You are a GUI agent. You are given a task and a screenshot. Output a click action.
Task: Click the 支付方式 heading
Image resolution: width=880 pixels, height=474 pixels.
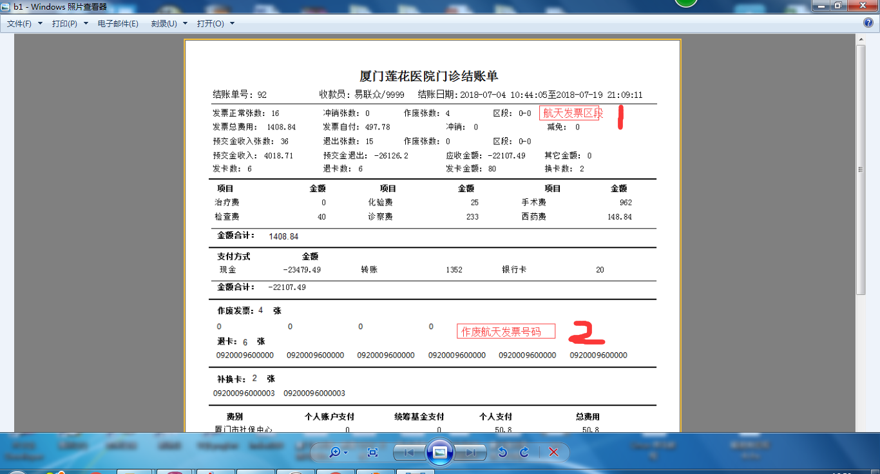[x=234, y=256]
